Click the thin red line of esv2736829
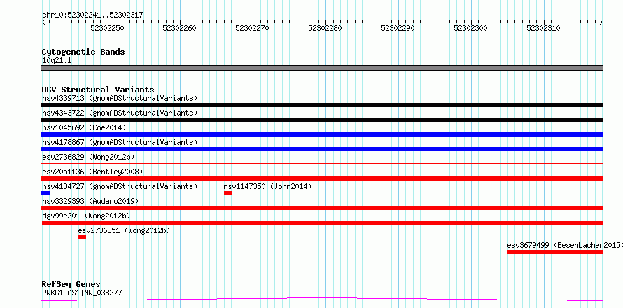 322,163
